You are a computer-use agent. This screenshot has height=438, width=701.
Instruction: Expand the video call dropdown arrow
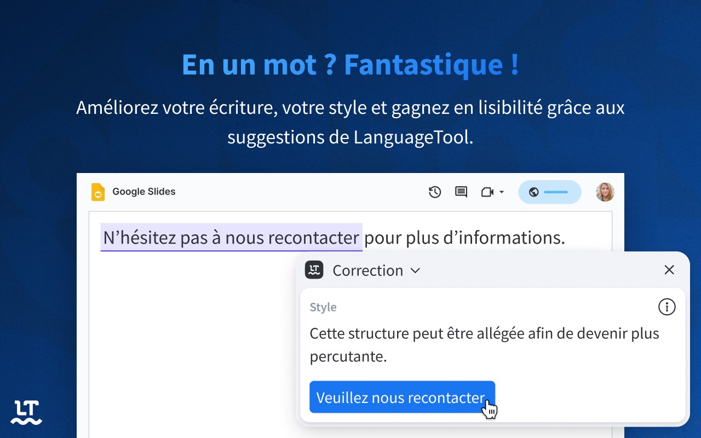502,192
